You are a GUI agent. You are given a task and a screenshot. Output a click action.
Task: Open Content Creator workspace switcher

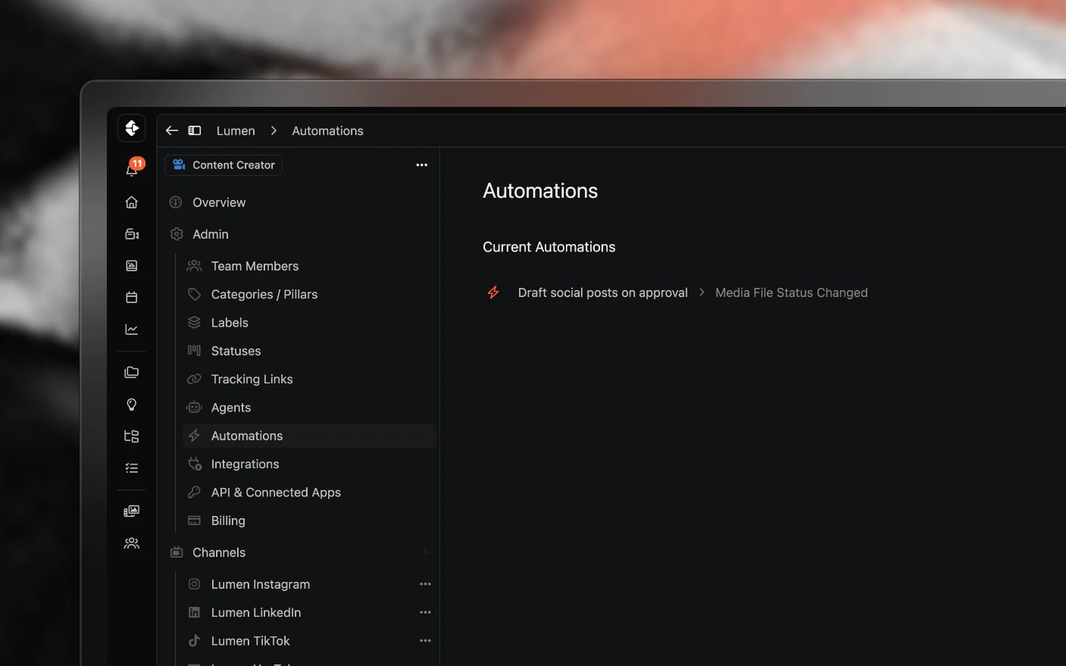[224, 165]
